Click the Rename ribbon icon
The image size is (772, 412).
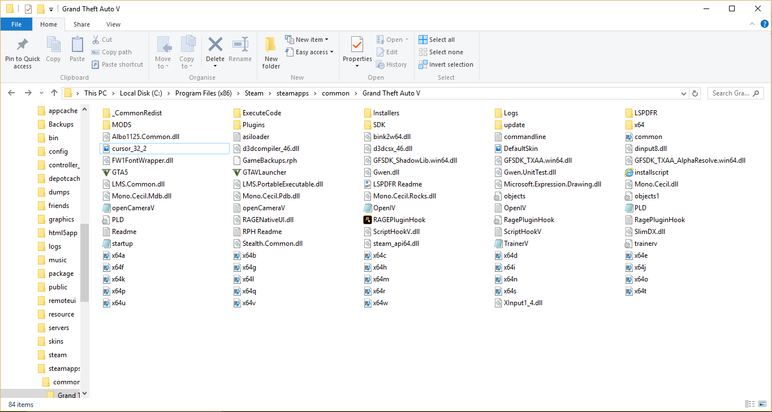click(240, 44)
